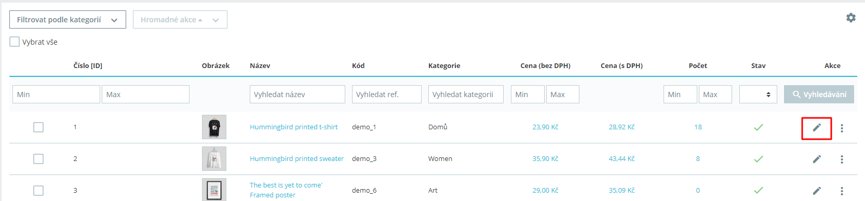Screen dimensions: 865x201
Task: Open more actions menu for product 2
Action: pyautogui.click(x=842, y=159)
